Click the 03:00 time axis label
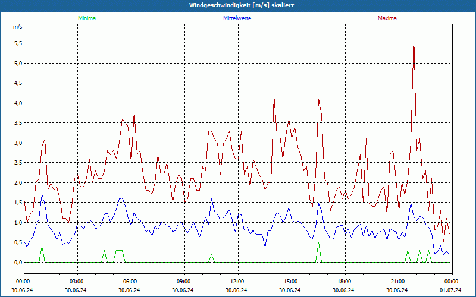 (78, 282)
